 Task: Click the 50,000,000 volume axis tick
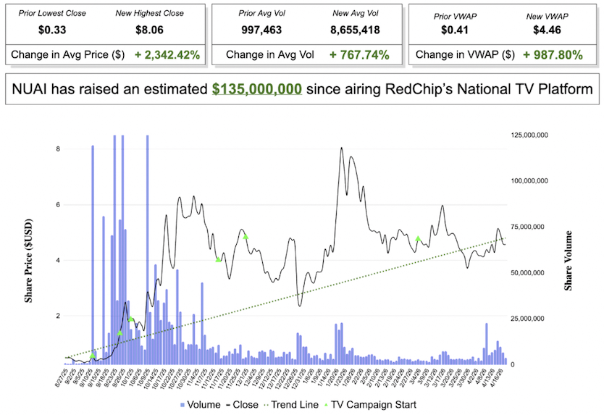529,273
